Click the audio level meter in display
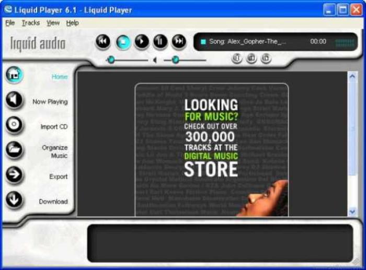366x270 pixels. [x=345, y=43]
